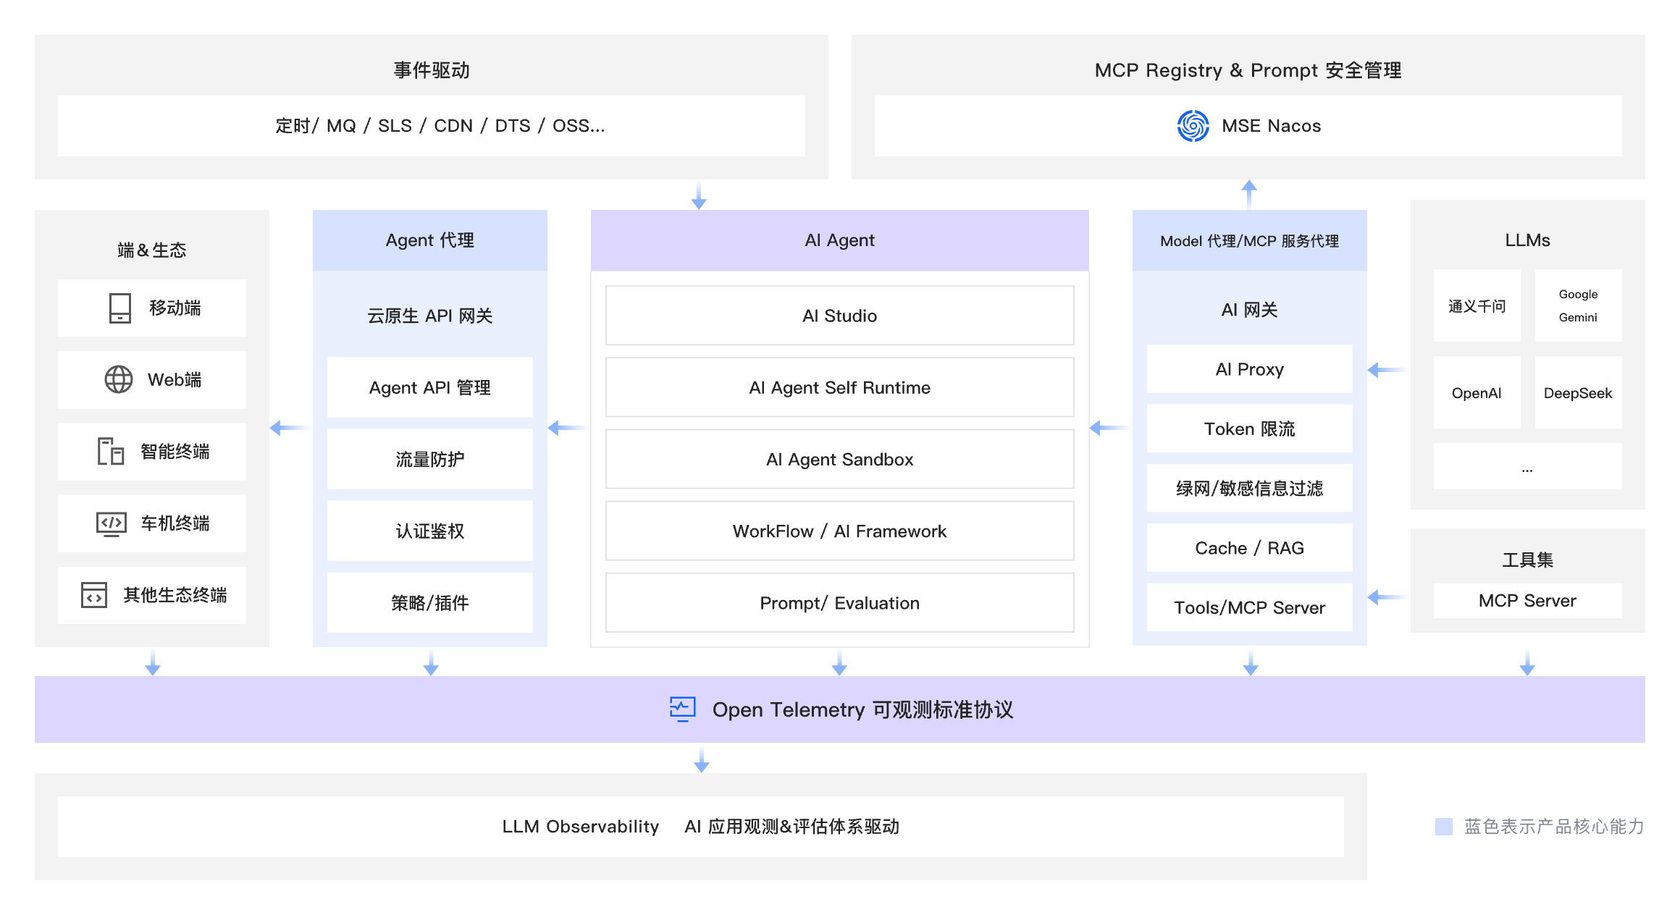Open the Tools/MCP Server link
Viewport: 1680px width, 915px height.
tap(1248, 607)
